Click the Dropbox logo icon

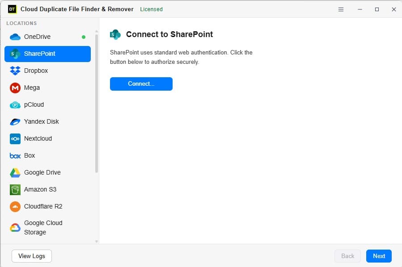coord(15,71)
